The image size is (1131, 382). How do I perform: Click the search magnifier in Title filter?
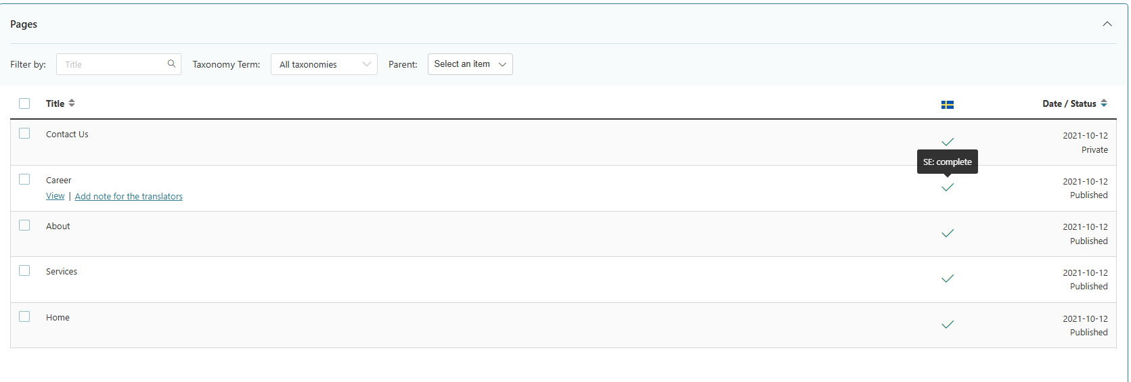click(x=171, y=64)
